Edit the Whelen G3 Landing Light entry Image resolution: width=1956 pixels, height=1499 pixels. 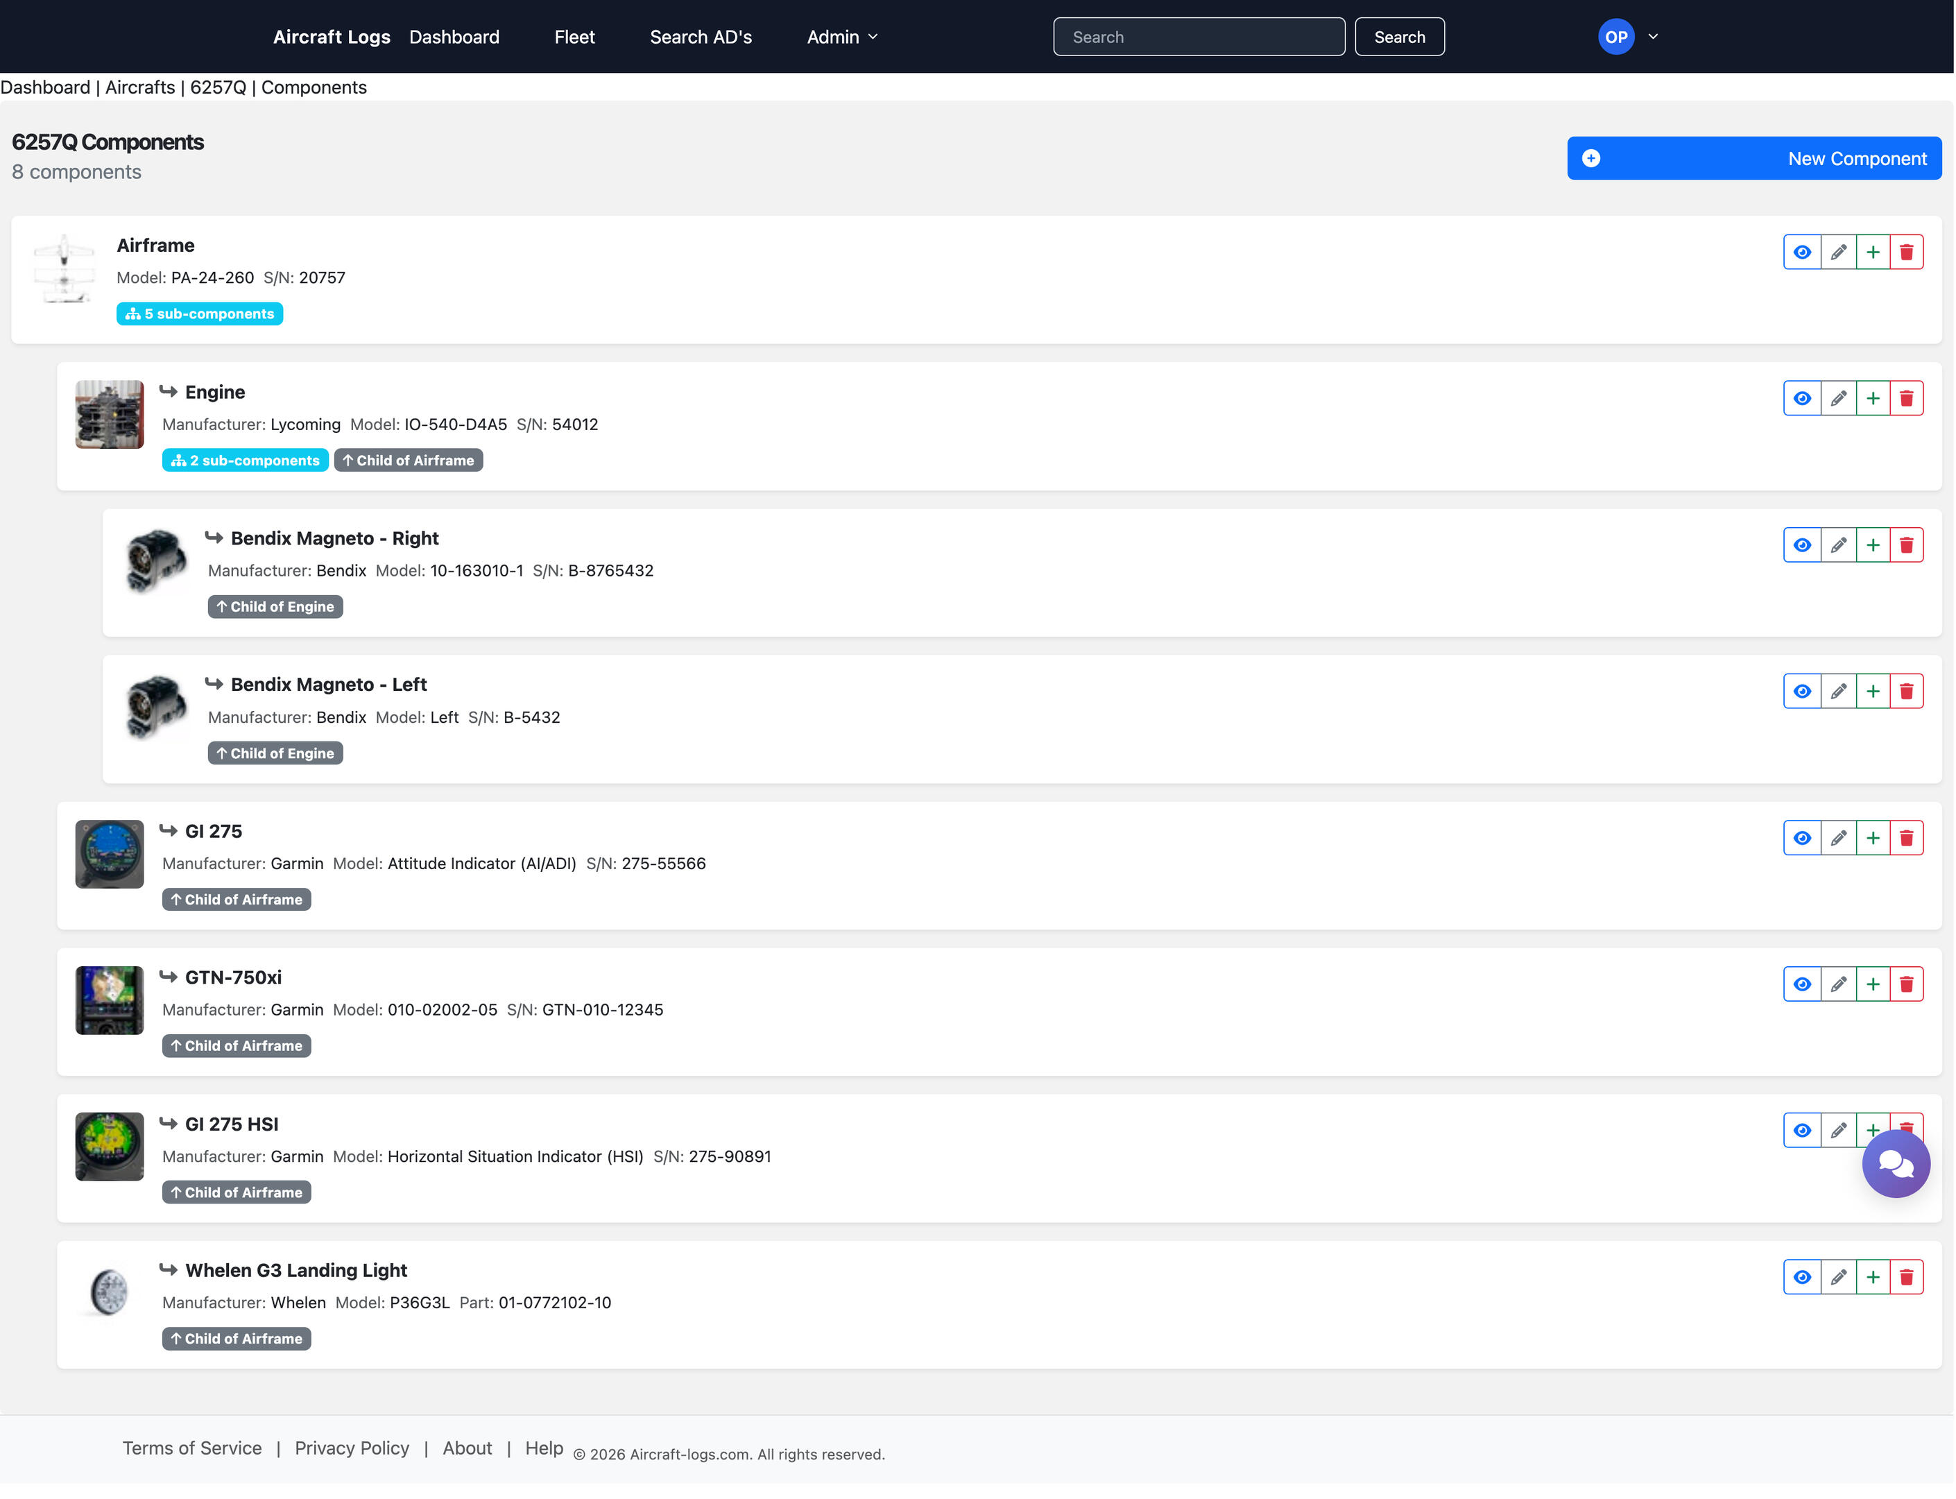tap(1837, 1278)
